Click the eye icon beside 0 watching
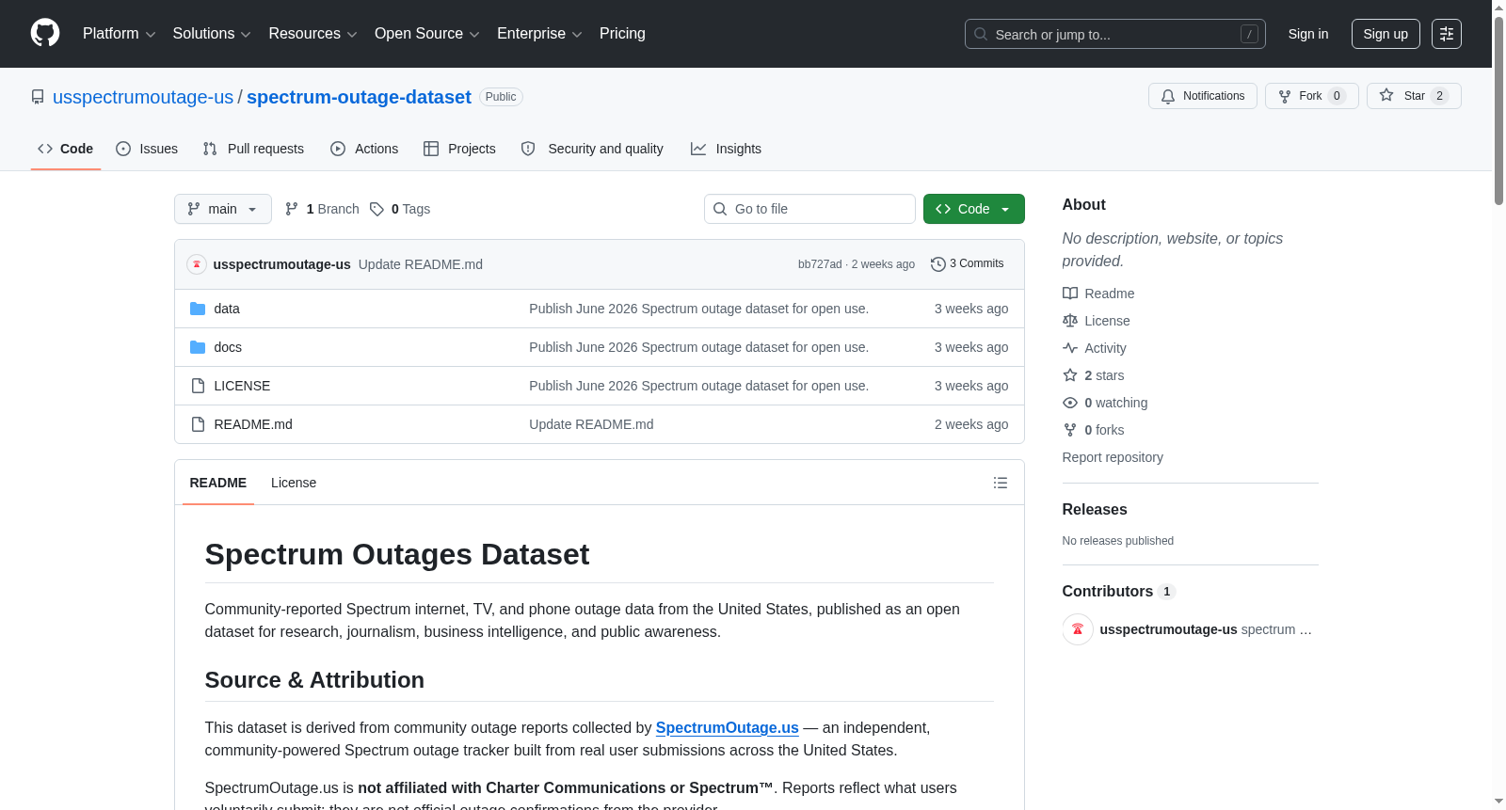 [1070, 403]
